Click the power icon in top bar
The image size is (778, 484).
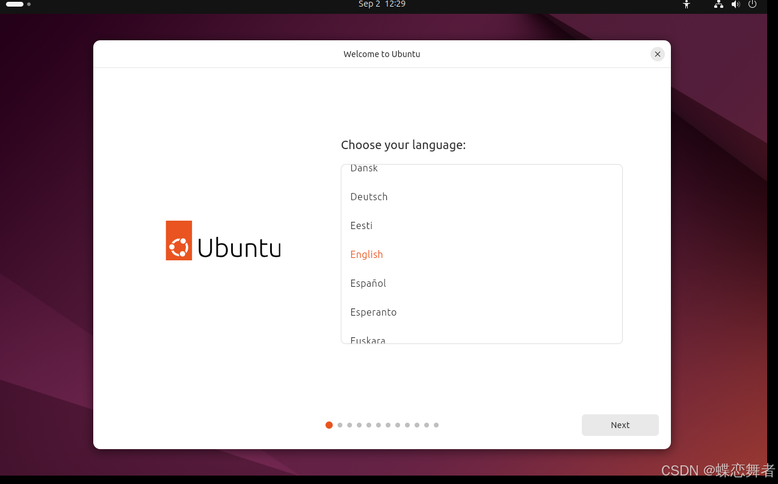752,4
